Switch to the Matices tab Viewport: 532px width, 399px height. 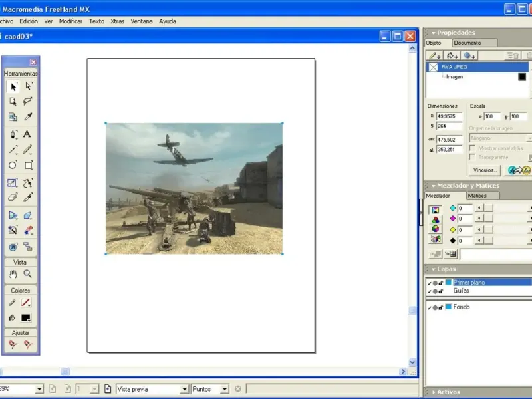[x=477, y=196]
